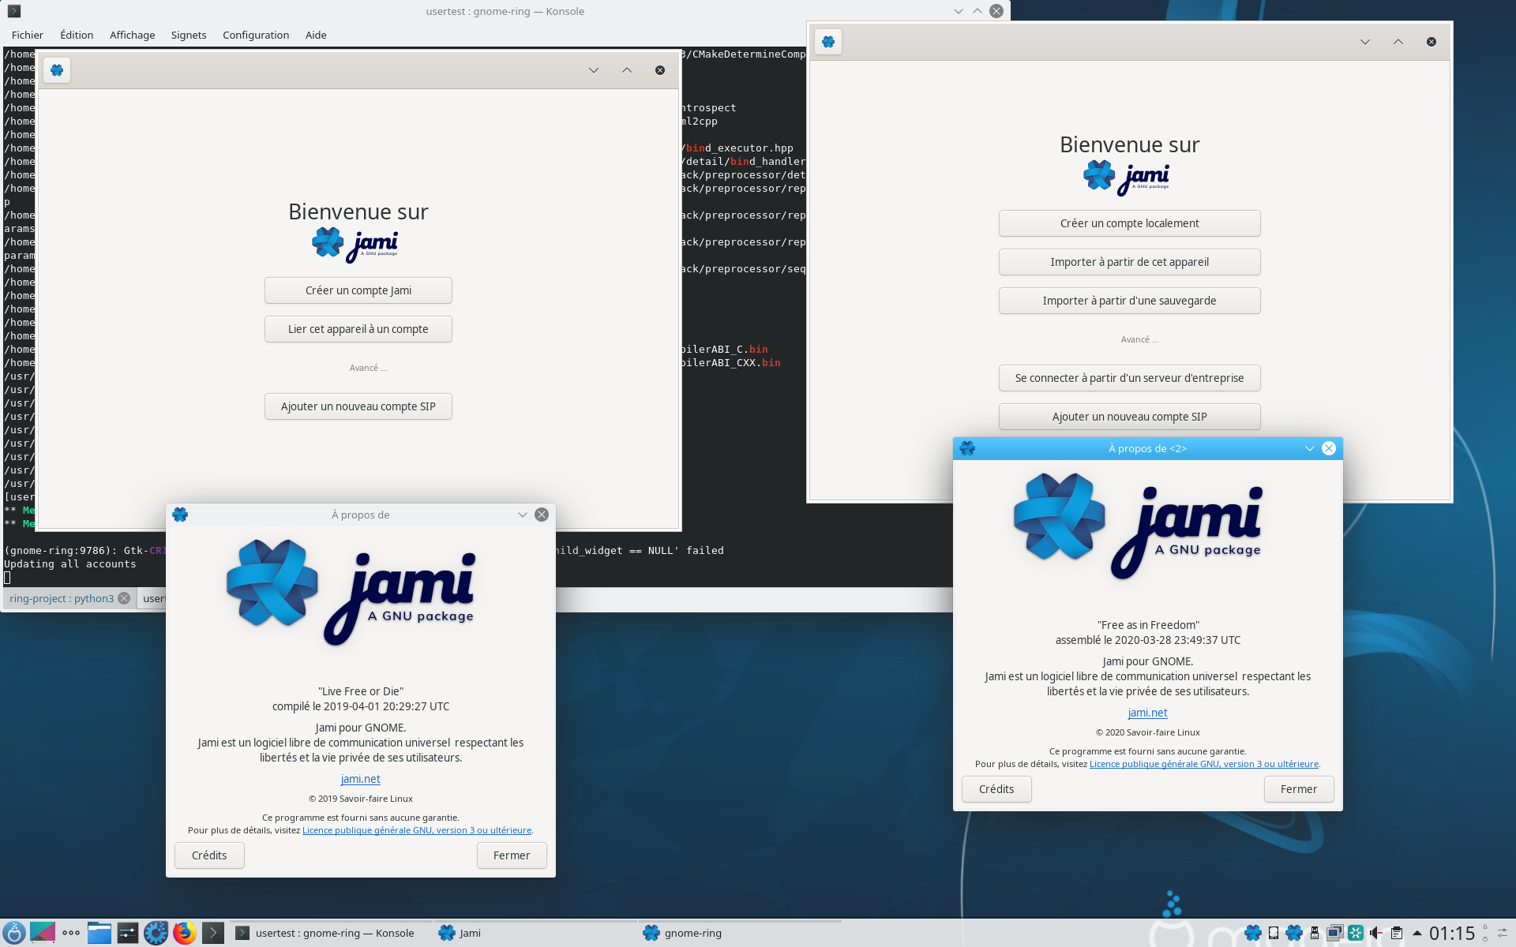Click muted volume tray icon
Image resolution: width=1516 pixels, height=947 pixels.
pos(1376,933)
